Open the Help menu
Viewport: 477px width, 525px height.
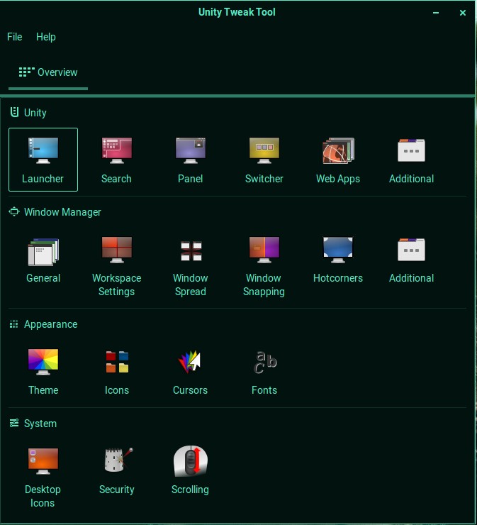[46, 37]
